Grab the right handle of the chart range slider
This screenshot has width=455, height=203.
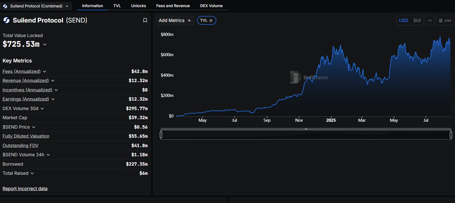(451, 135)
